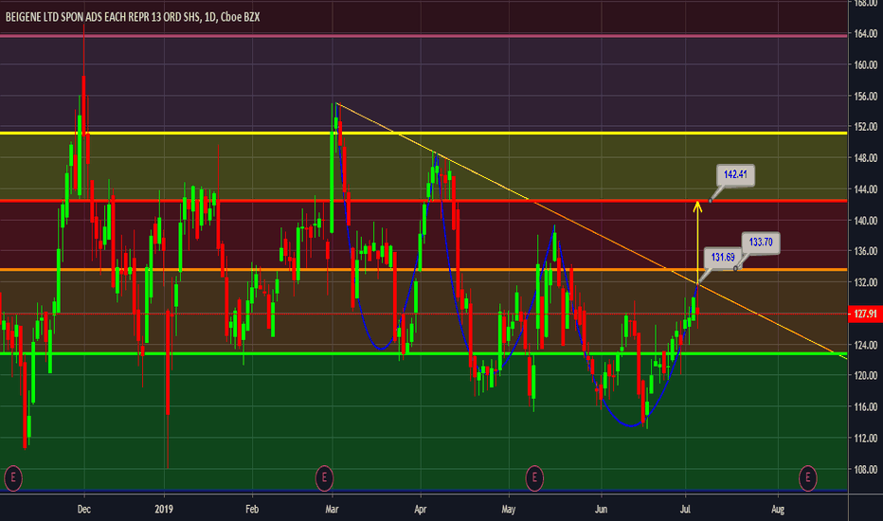The width and height of the screenshot is (883, 521).
Task: Click the 2019 label on time axis
Action: (x=164, y=510)
